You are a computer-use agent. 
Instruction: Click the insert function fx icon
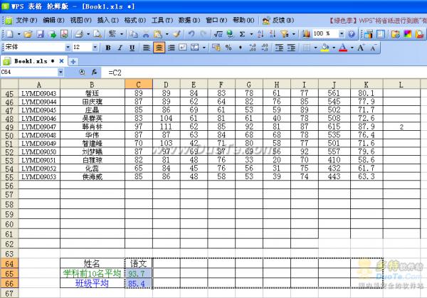(93, 73)
